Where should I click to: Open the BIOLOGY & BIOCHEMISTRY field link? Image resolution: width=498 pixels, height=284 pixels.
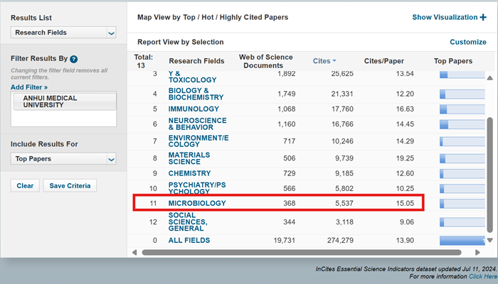196,94
